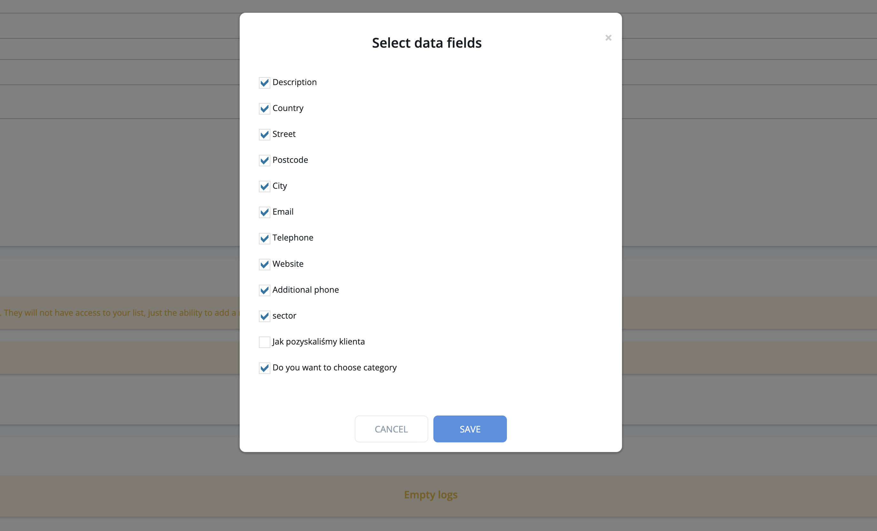The height and width of the screenshot is (531, 877).
Task: Click the Jak pozyskaliśmy klienta label
Action: pyautogui.click(x=319, y=342)
